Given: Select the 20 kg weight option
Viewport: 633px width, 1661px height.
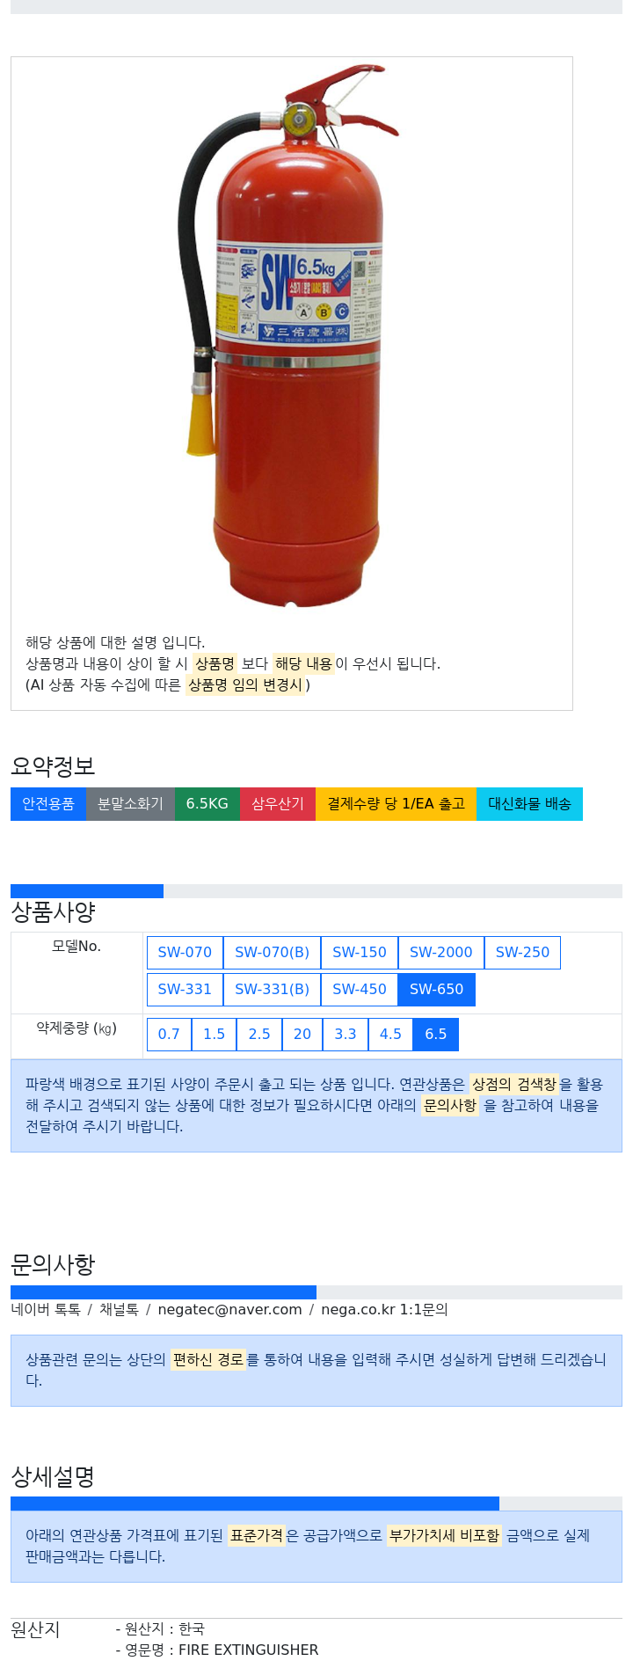Looking at the screenshot, I should (302, 1035).
